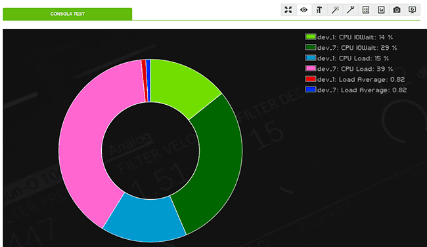
Task: Click the monitor refresh screen icon
Action: (413, 10)
